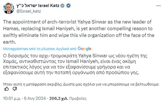Rate the translation with thumbs up
This screenshot has height=102, width=162.
[x=7, y=89]
